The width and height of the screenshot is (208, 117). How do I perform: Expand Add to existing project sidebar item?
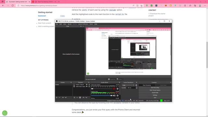click(46, 26)
